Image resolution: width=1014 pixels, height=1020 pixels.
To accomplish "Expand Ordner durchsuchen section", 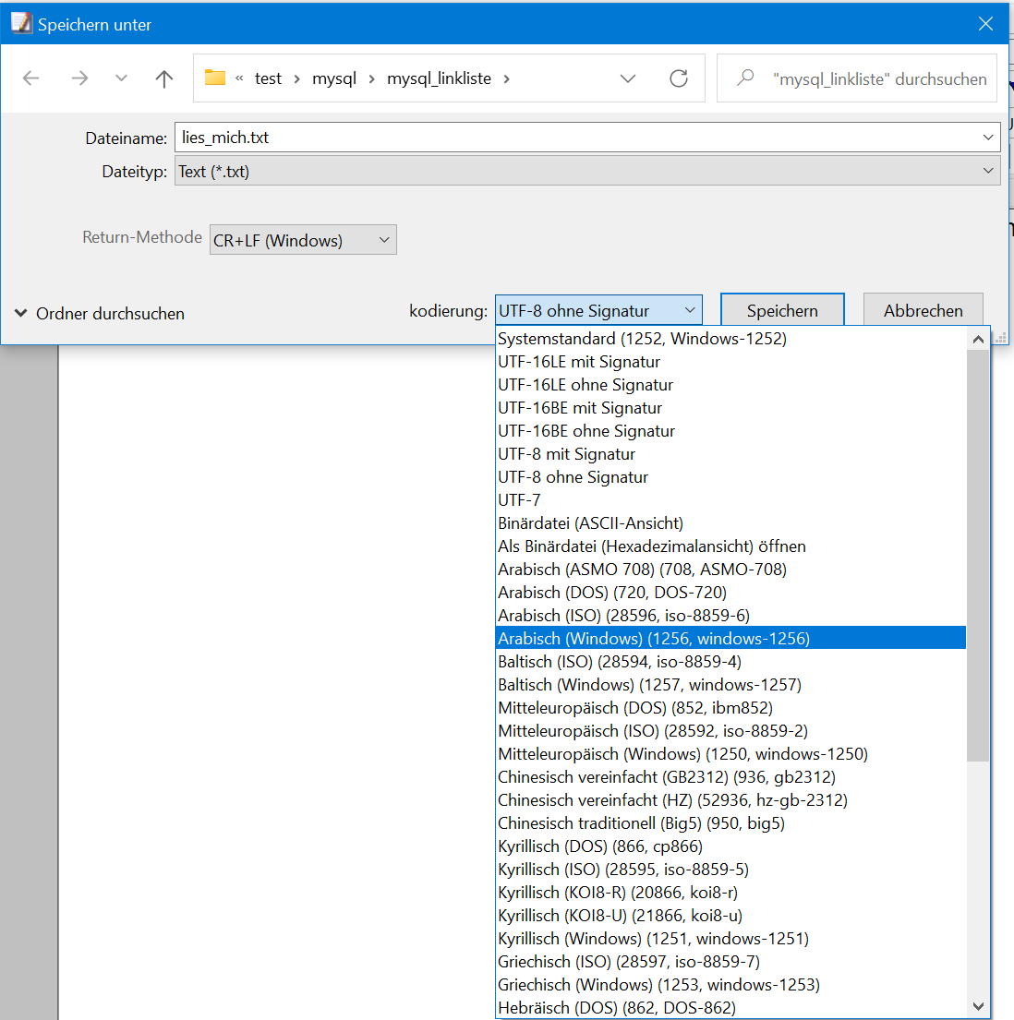I will tap(100, 314).
